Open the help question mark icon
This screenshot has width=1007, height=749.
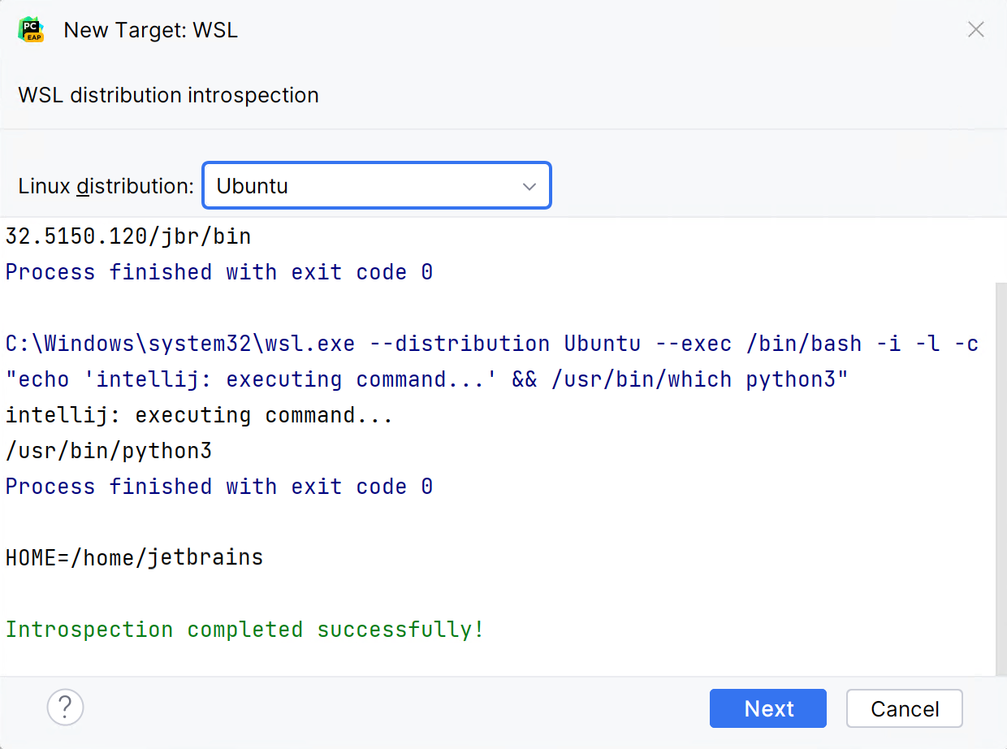coord(65,708)
